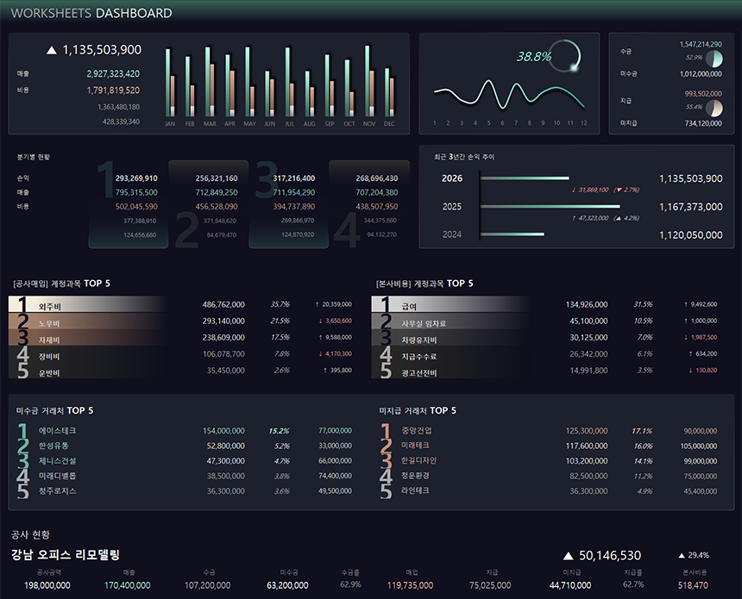
Task: Click the [공사매입] 계정과목 TOP 5 heading
Action: pos(61,284)
